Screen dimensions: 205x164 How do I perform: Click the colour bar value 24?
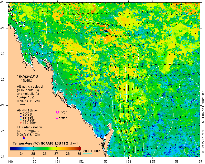[x=22, y=153]
